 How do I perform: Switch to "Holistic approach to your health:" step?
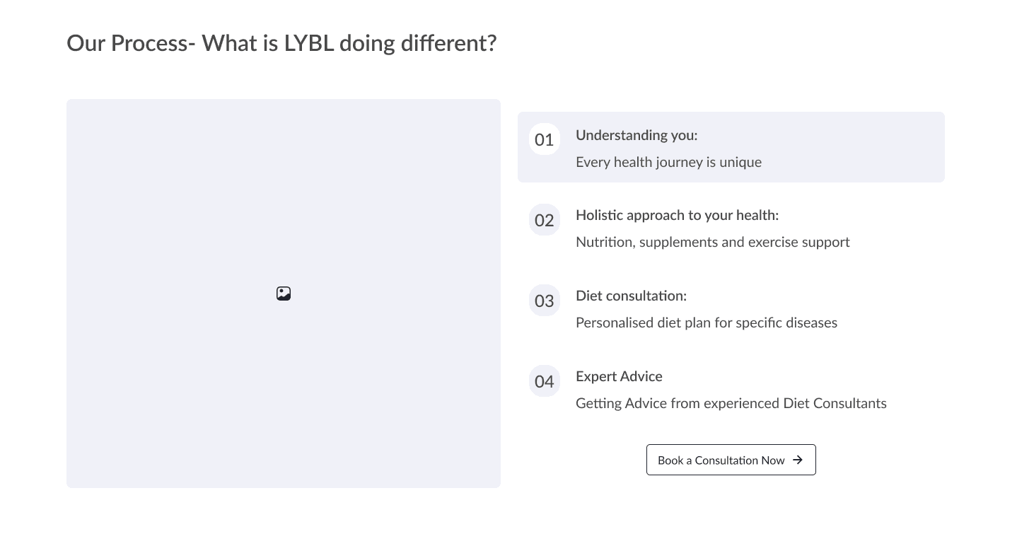click(677, 215)
